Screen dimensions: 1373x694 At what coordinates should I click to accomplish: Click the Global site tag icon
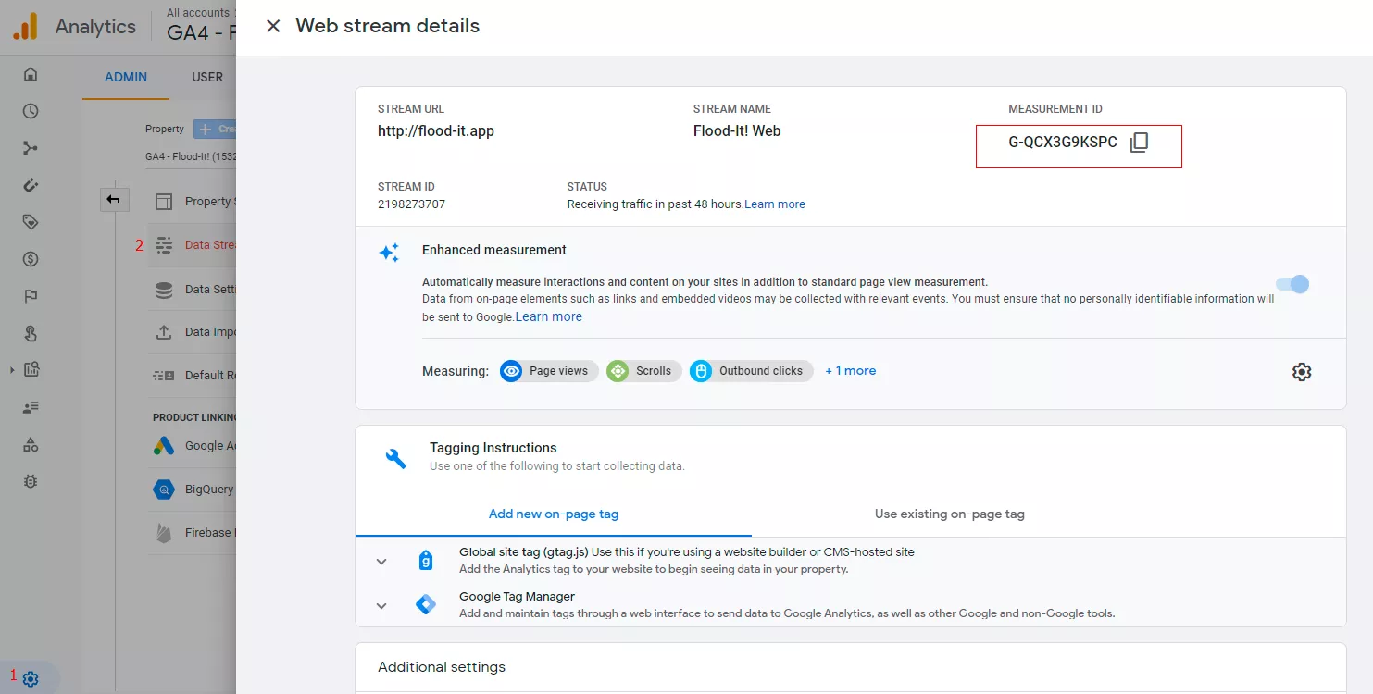(x=426, y=560)
